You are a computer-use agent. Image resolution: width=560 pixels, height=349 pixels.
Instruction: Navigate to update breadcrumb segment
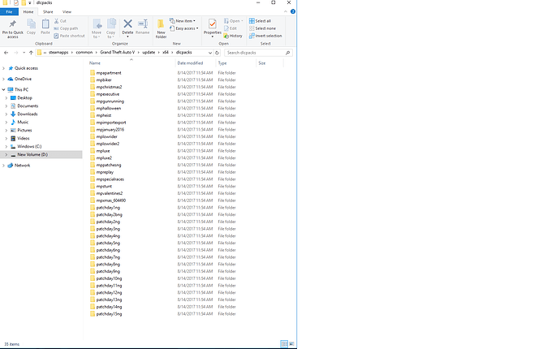pos(149,53)
